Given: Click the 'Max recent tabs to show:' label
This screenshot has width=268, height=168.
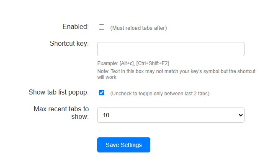Looking at the screenshot, I should tap(61, 113).
